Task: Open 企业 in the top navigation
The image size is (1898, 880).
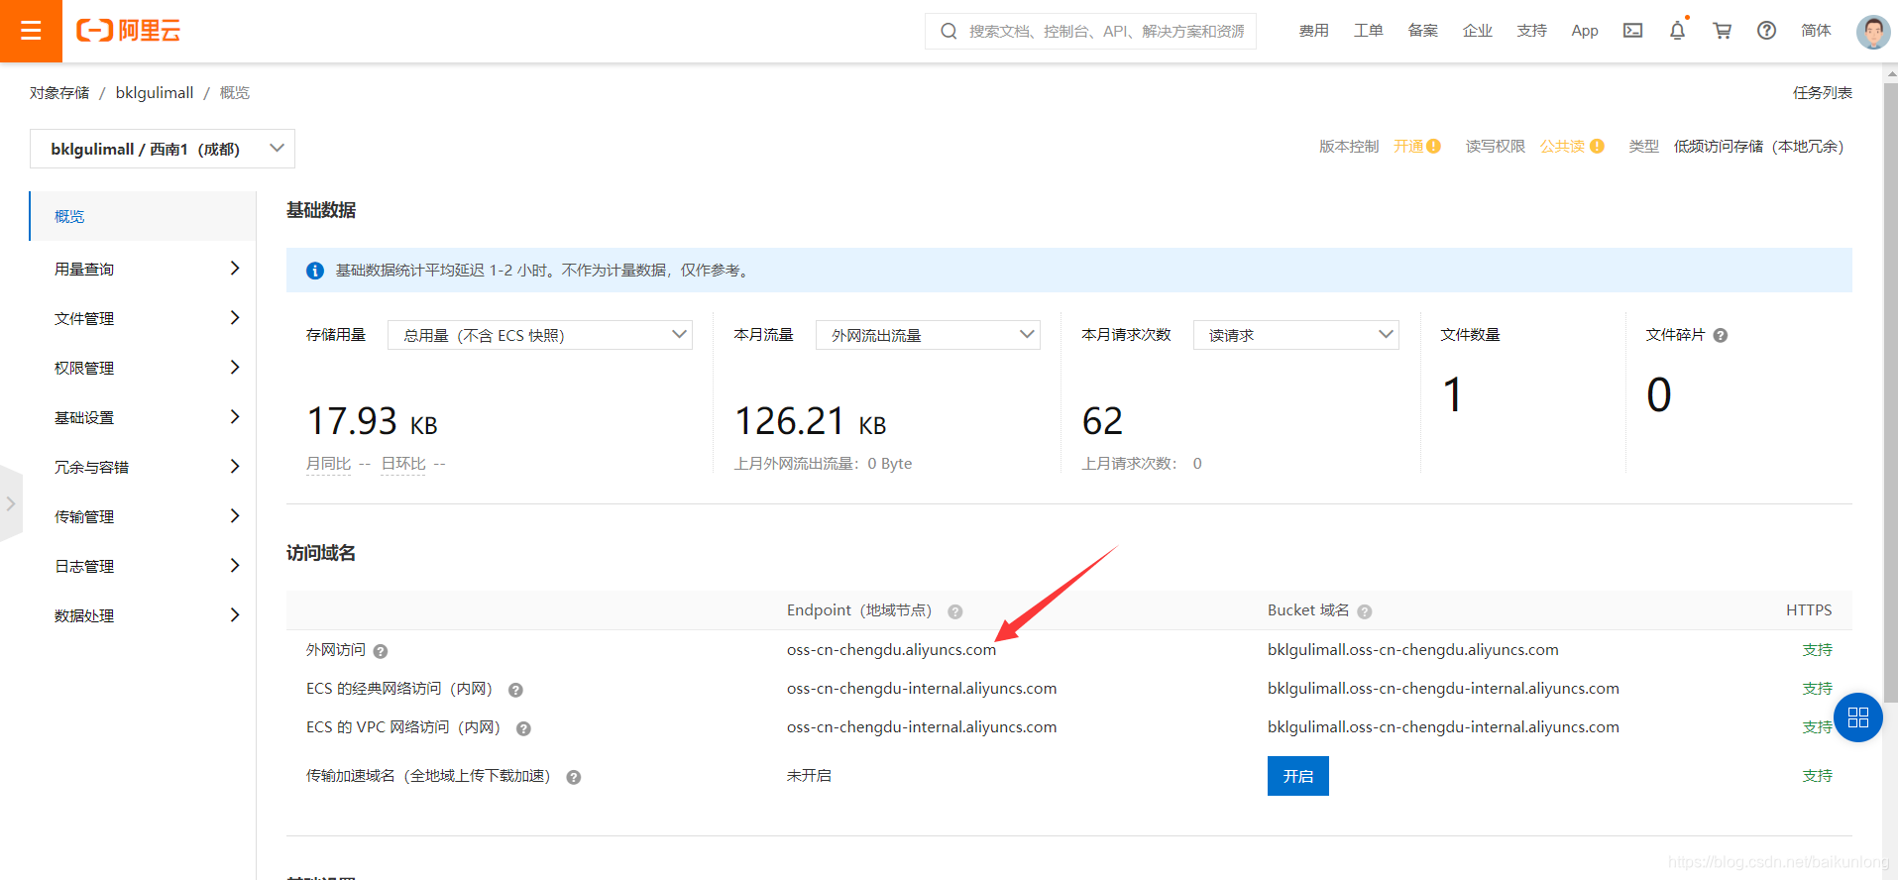Action: point(1478,31)
